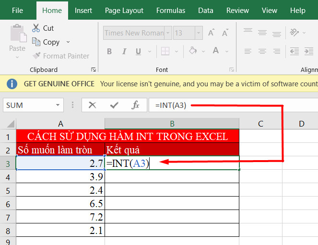Switch to the Data tab
Image resolution: width=318 pixels, height=245 pixels.
[206, 11]
